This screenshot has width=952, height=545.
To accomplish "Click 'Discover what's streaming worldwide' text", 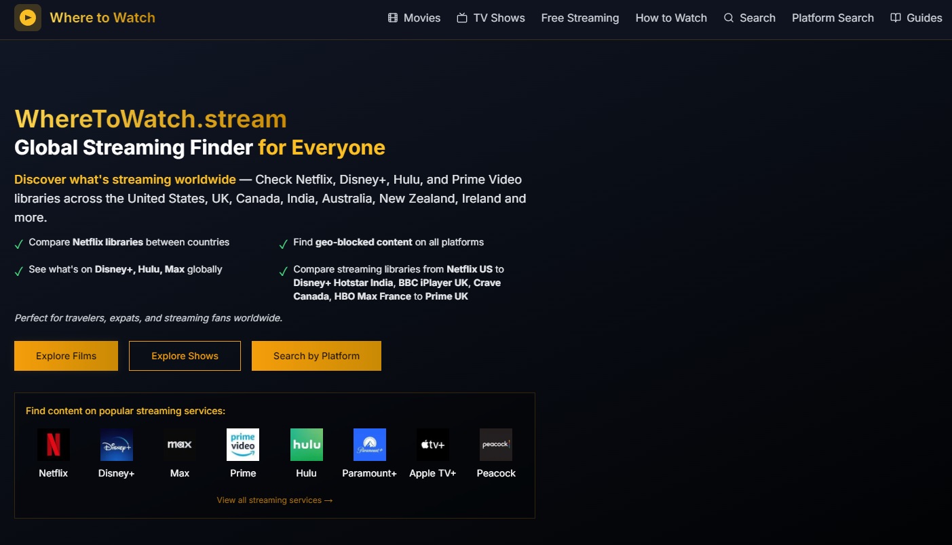I will [x=125, y=180].
